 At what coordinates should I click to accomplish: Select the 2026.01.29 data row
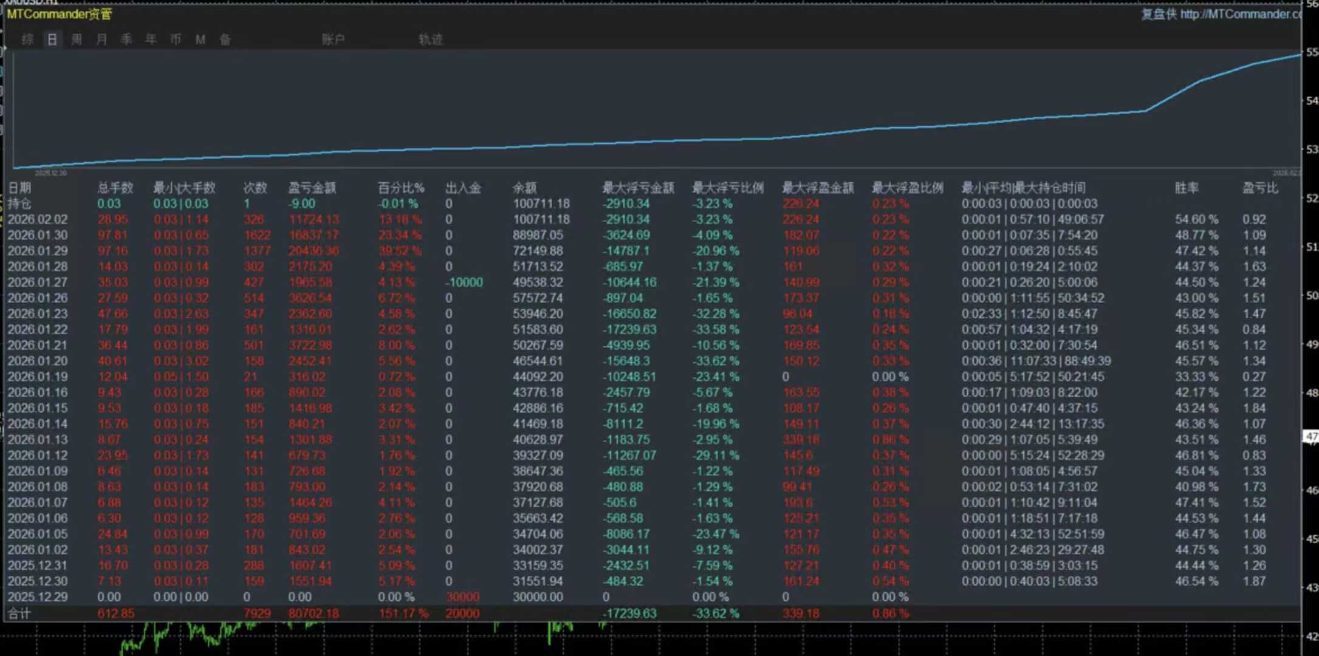click(38, 251)
